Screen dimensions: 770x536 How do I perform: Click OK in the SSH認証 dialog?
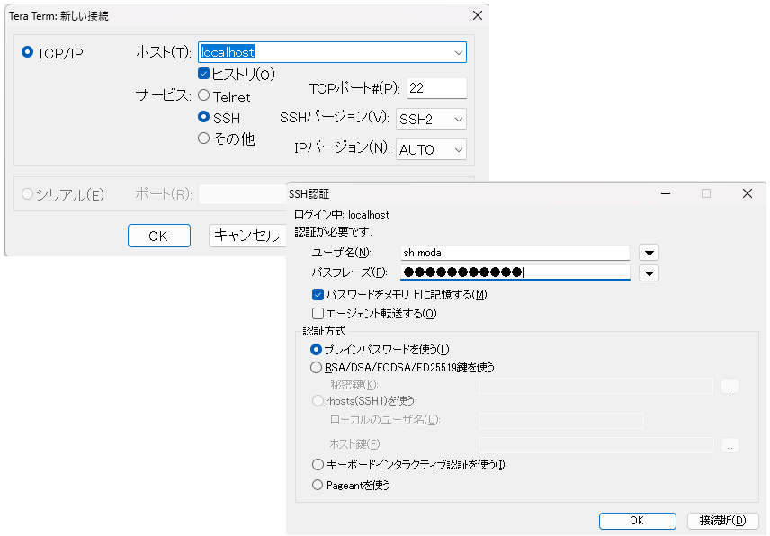pyautogui.click(x=638, y=521)
